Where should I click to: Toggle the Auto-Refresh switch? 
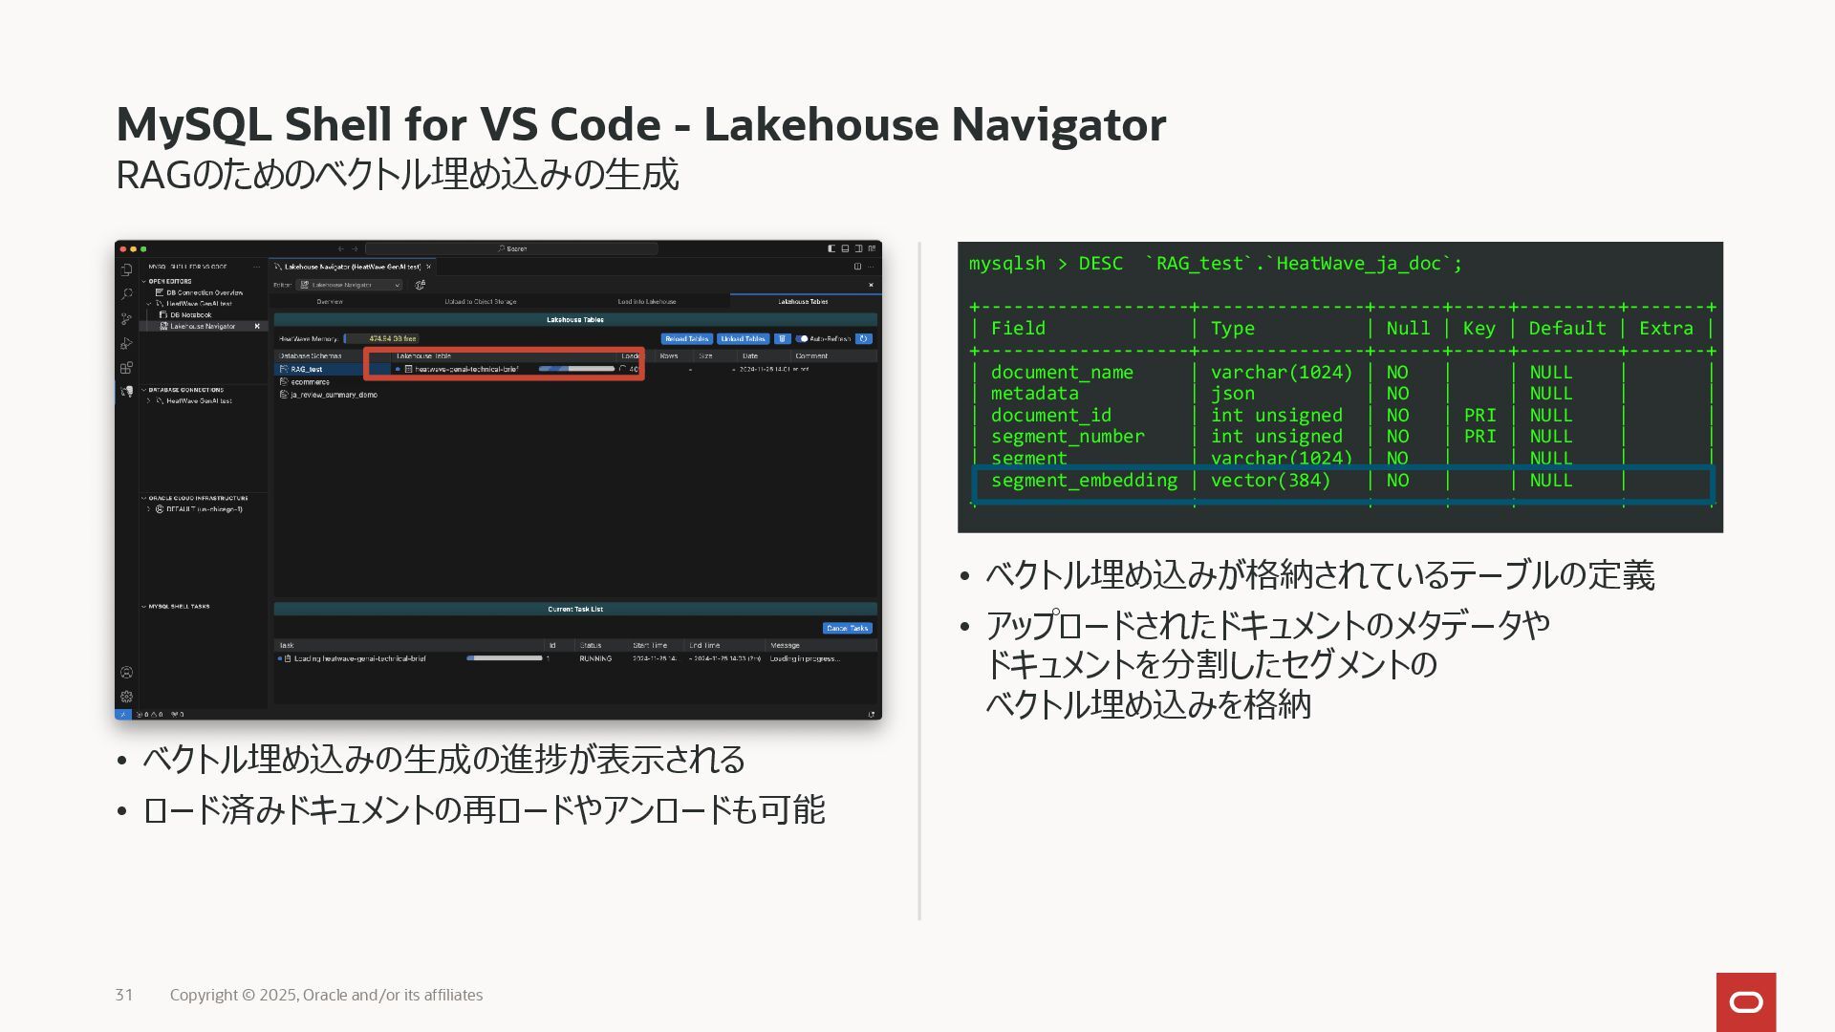(803, 338)
